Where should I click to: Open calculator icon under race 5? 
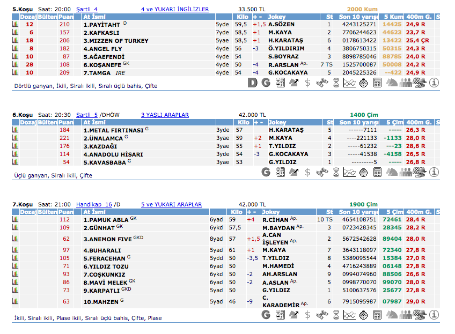pyautogui.click(x=377, y=83)
